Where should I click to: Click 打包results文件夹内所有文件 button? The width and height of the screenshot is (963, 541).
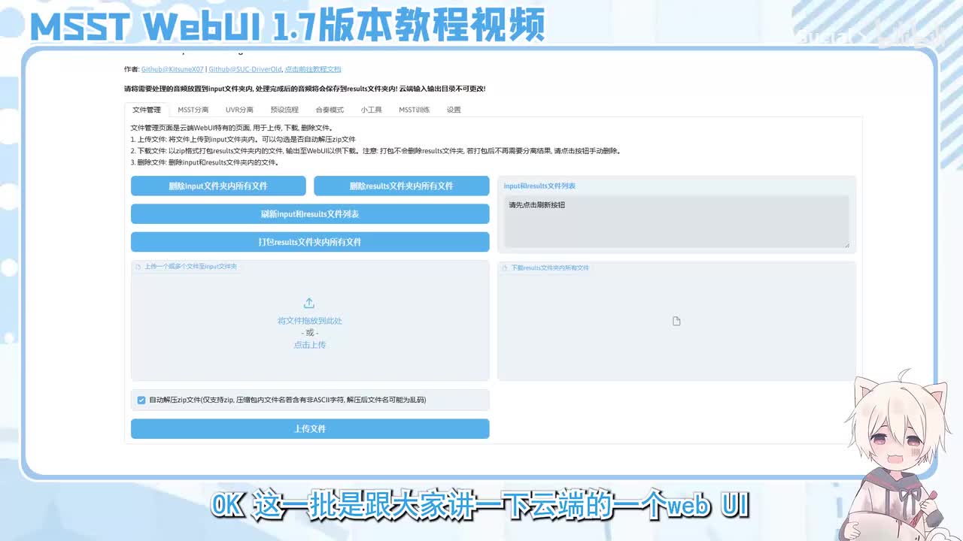click(310, 242)
